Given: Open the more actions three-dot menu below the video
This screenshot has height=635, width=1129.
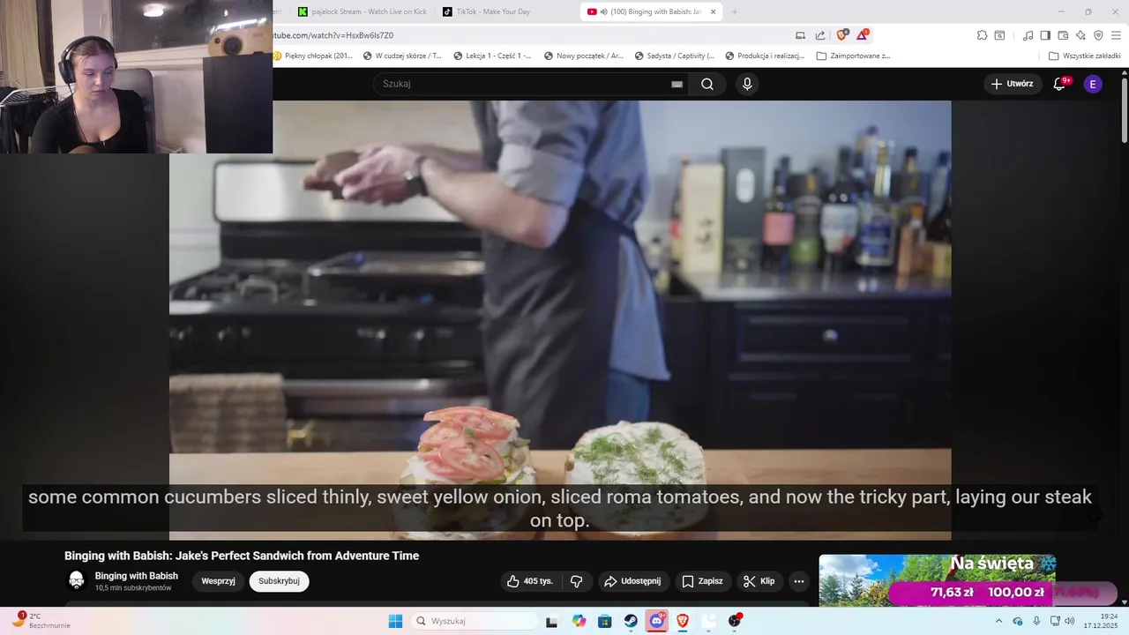Looking at the screenshot, I should coord(798,581).
